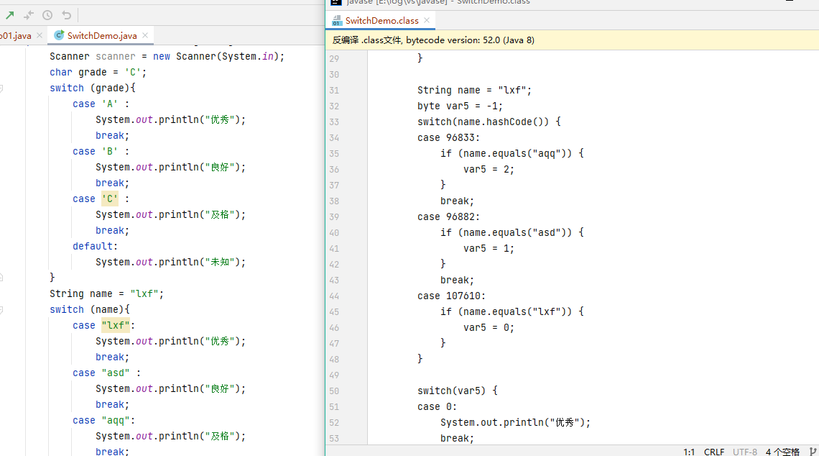Click 'switch(name.hashCode()) {' line

tap(489, 122)
